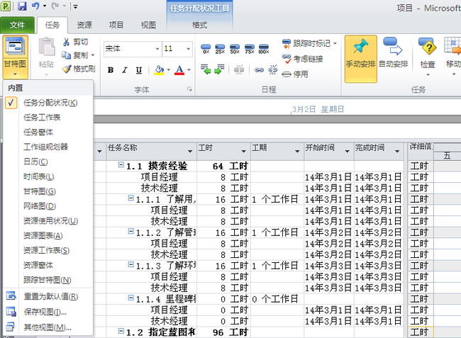The width and height of the screenshot is (461, 338).
Task: Switch to the 视图 View tab
Action: point(148,25)
